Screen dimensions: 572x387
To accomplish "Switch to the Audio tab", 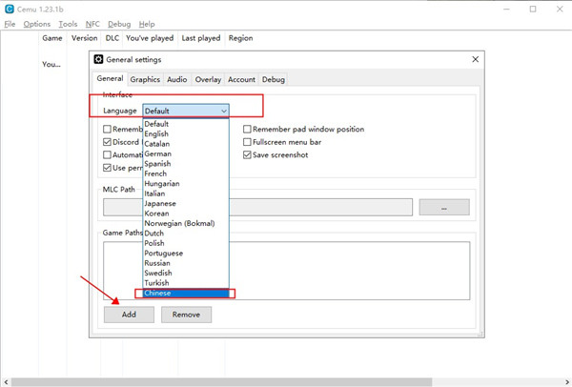I will 177,79.
